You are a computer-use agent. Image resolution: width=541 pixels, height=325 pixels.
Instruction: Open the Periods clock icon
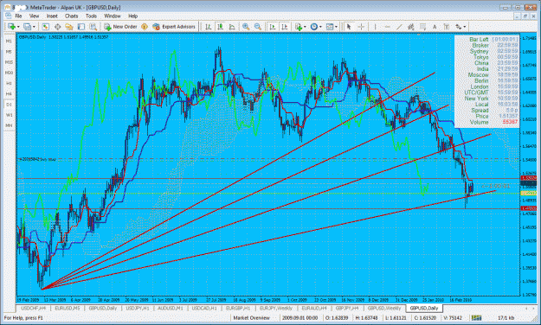click(313, 27)
